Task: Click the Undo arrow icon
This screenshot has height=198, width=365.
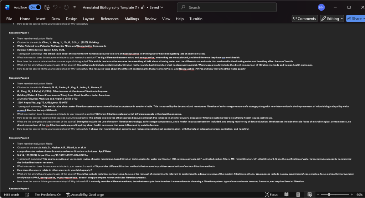Action: (x=55, y=7)
